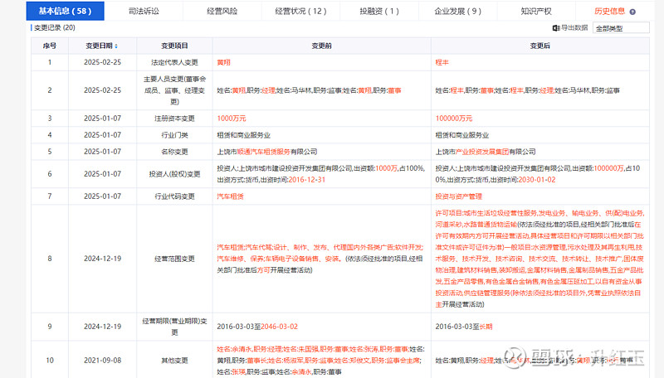Click the help icon beside 历史信息

pyautogui.click(x=632, y=12)
